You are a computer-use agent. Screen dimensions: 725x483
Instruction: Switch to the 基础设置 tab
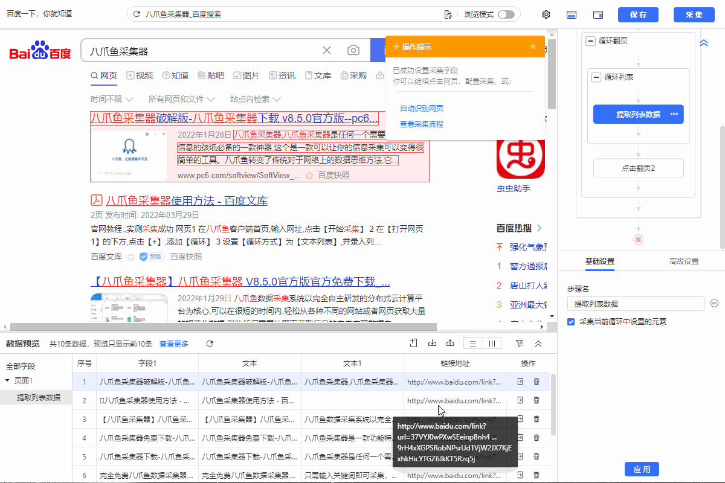point(600,261)
